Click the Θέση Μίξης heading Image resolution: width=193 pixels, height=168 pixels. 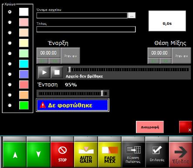170,43
